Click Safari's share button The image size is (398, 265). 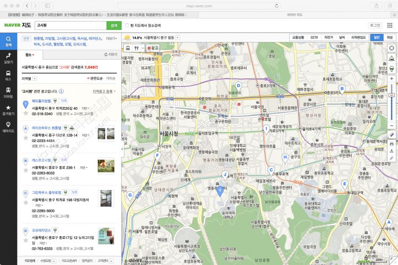pos(376,6)
